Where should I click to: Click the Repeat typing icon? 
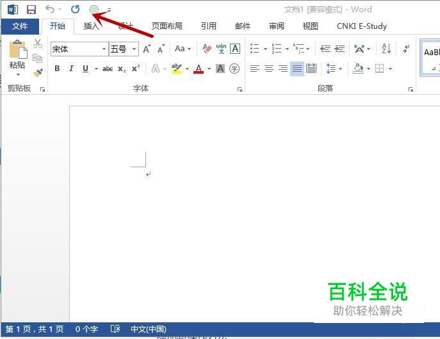[x=75, y=10]
